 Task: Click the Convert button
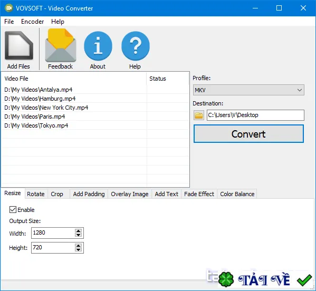pos(248,134)
